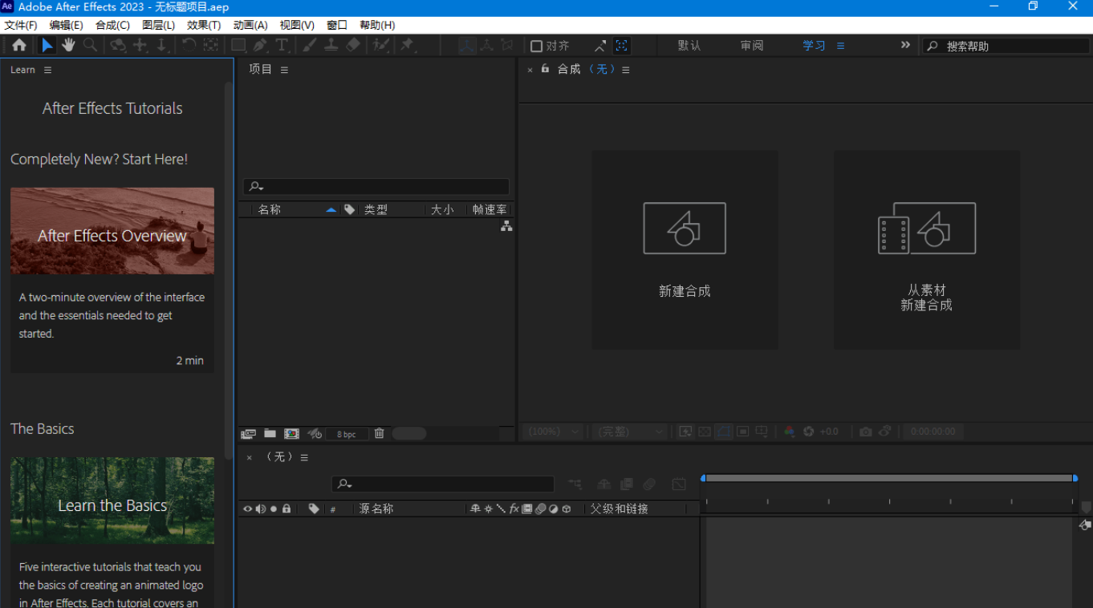Select the Zoom magnifier tool
This screenshot has height=608, width=1093.
coord(90,45)
